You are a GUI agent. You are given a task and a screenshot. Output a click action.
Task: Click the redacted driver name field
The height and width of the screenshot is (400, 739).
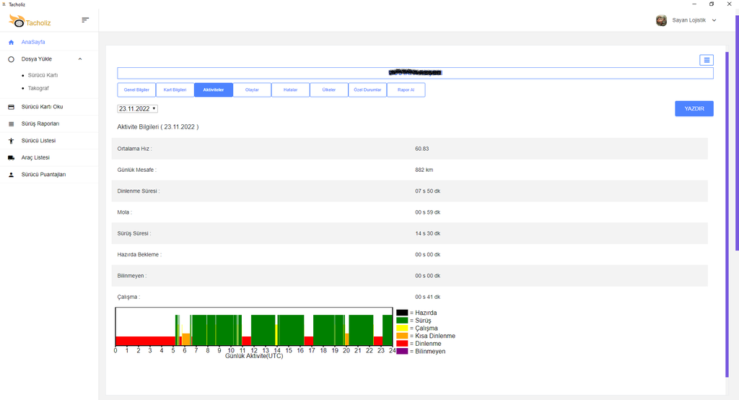point(415,73)
